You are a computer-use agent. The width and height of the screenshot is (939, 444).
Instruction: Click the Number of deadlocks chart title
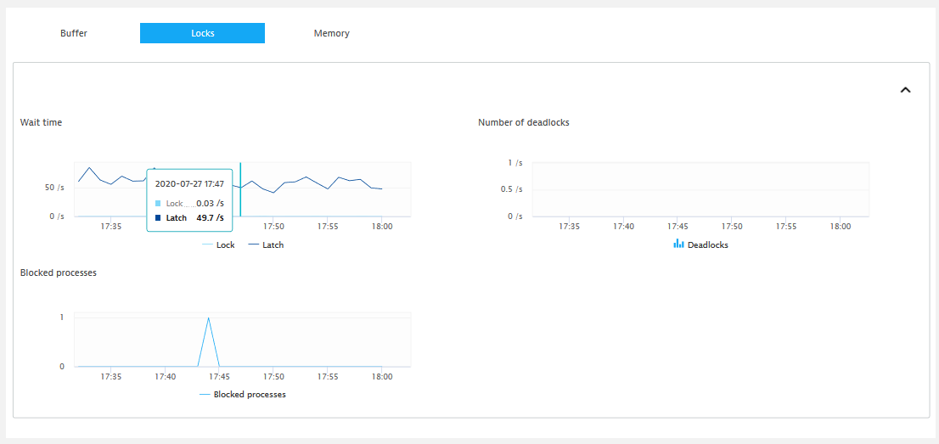click(523, 122)
